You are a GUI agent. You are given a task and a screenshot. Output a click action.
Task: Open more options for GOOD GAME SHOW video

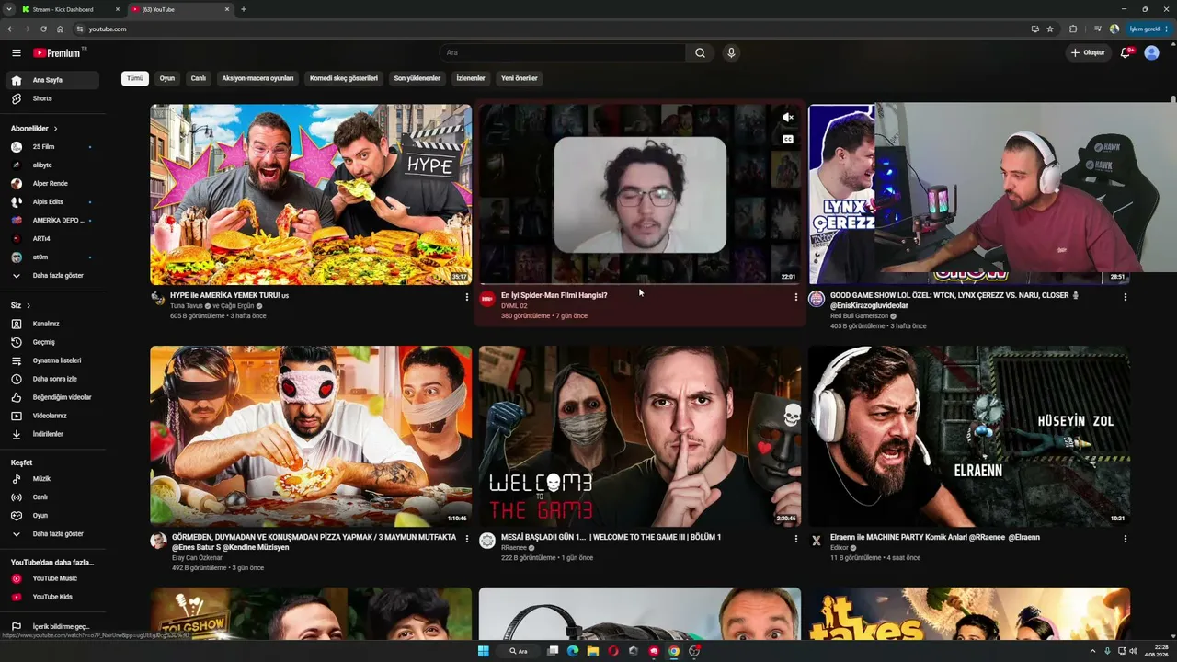pyautogui.click(x=1125, y=297)
